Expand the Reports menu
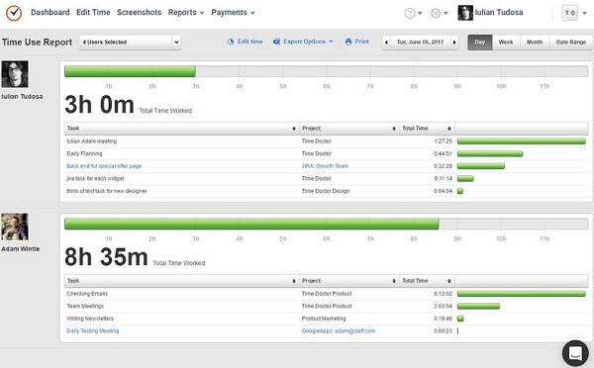The image size is (594, 368). pos(186,13)
